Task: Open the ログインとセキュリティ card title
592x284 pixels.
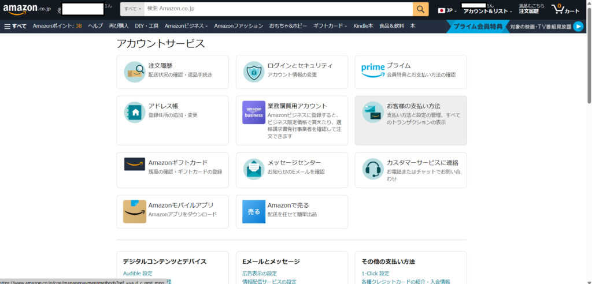Action: tap(300, 66)
